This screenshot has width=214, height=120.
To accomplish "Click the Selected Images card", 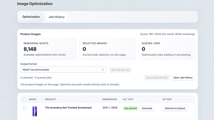I will click(108, 49).
